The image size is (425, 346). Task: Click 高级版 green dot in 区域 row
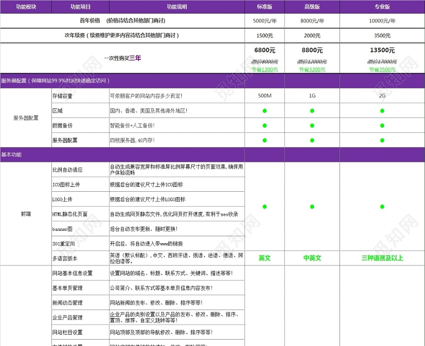[312, 111]
